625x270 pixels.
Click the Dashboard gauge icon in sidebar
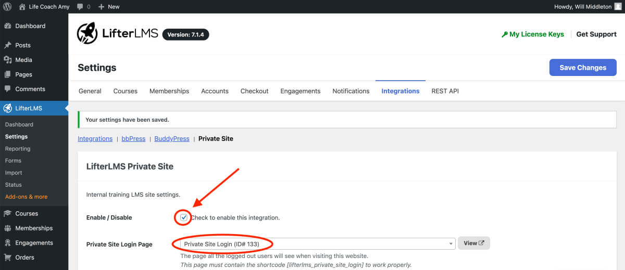point(8,26)
